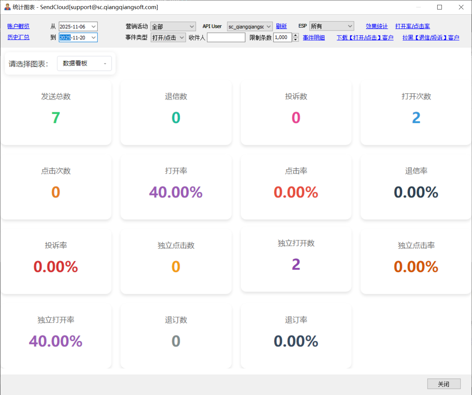Click the 收件人 input field
The image size is (472, 395).
(x=226, y=37)
